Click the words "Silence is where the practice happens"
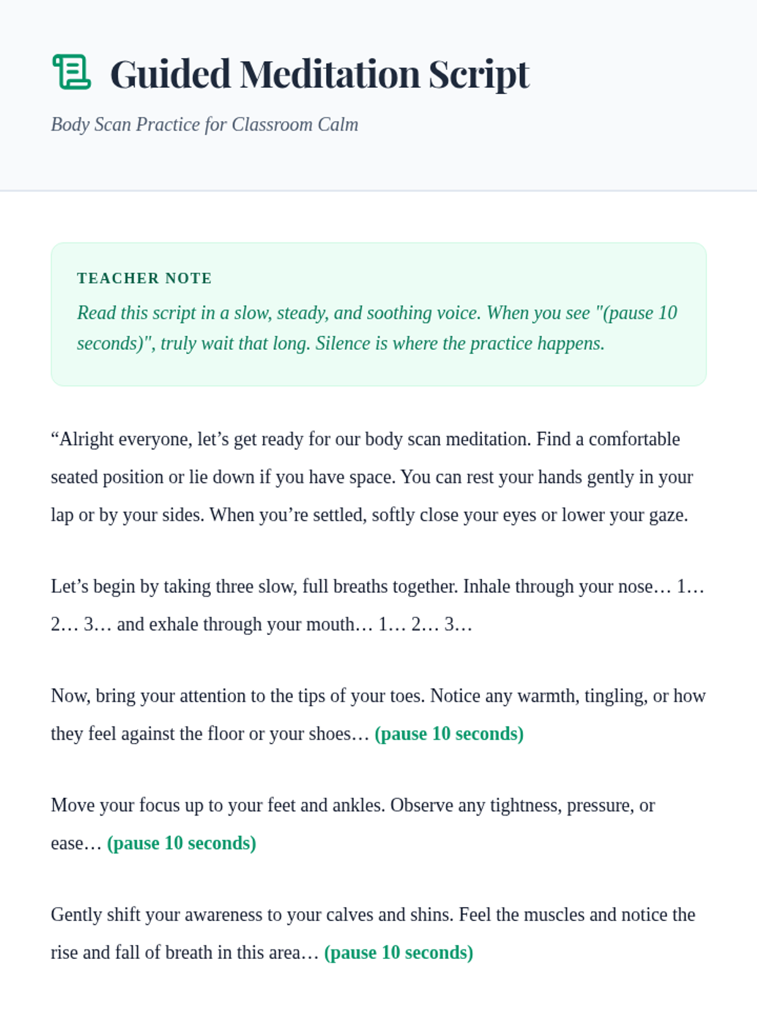 (x=459, y=343)
